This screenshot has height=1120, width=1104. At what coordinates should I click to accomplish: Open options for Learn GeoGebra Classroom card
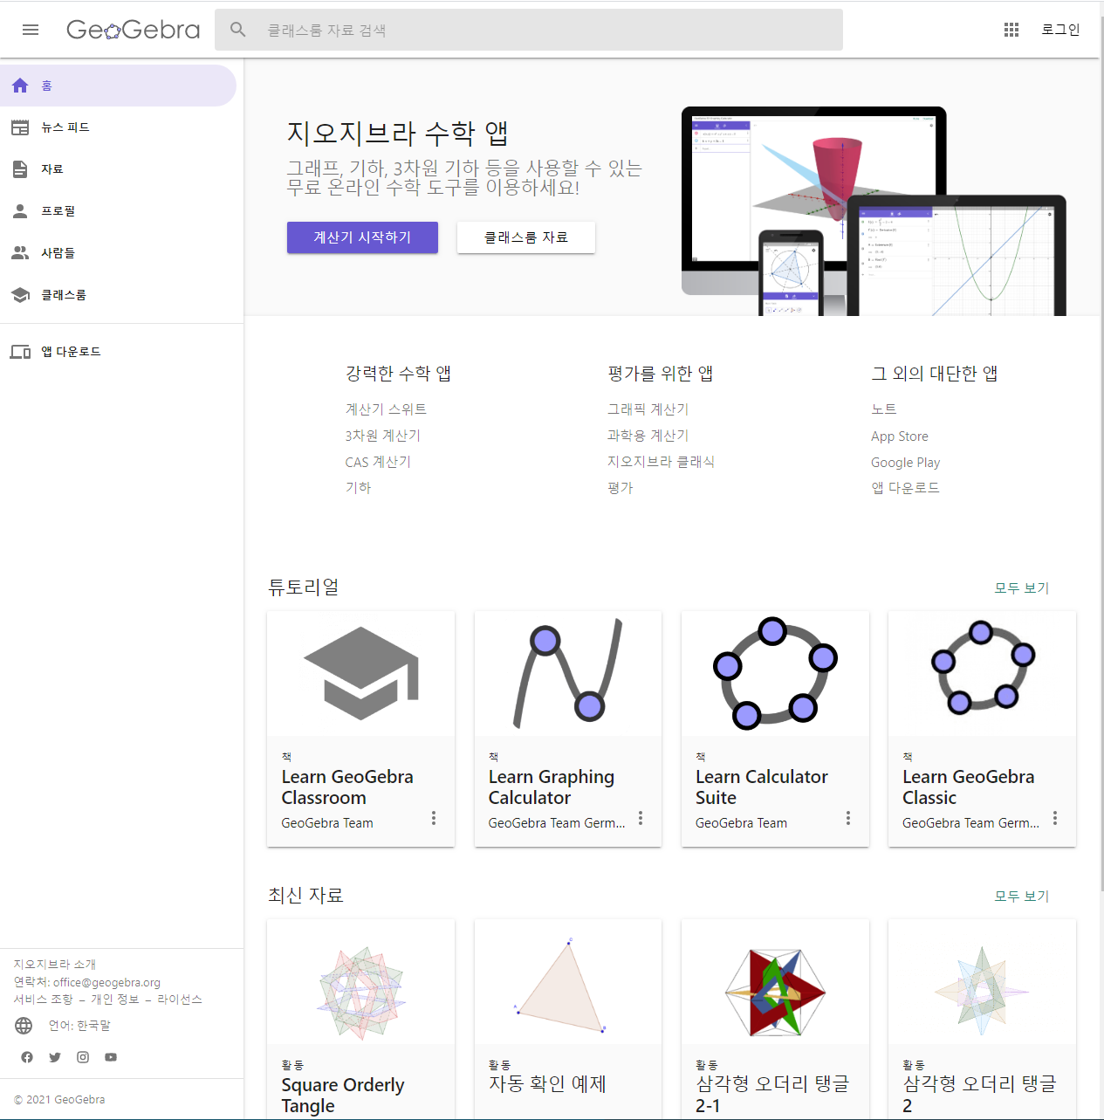(x=434, y=818)
